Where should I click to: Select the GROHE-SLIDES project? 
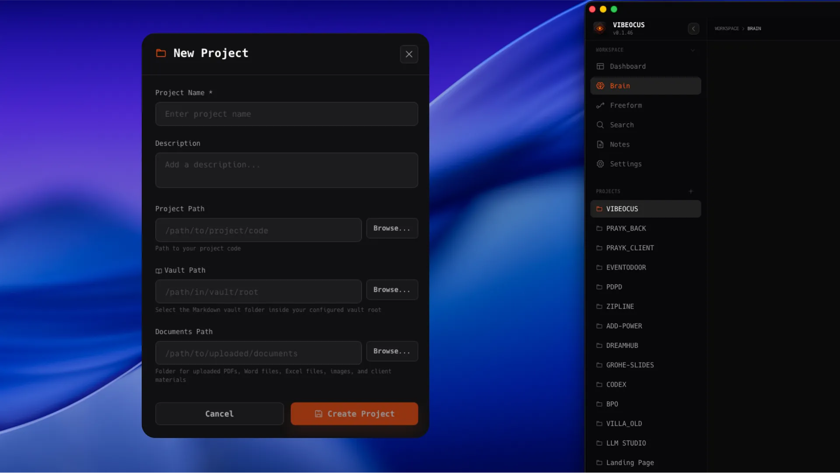645,365
